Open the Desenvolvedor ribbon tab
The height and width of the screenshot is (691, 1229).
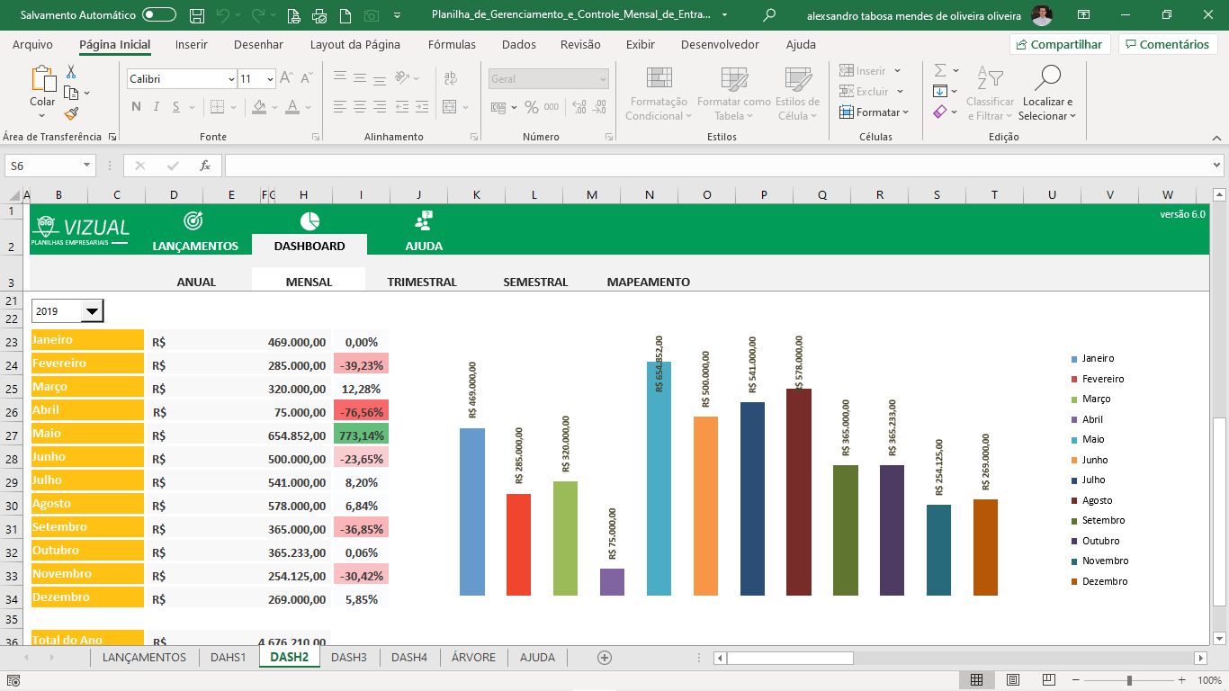pyautogui.click(x=720, y=44)
